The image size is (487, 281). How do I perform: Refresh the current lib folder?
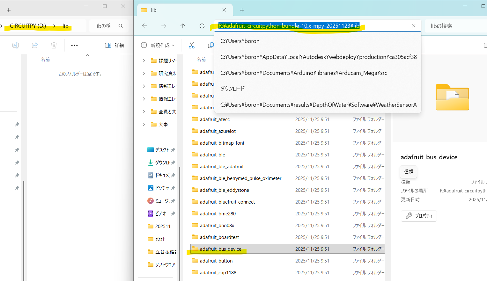click(x=202, y=26)
